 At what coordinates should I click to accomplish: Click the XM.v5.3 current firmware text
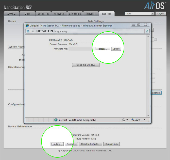(x=73, y=44)
